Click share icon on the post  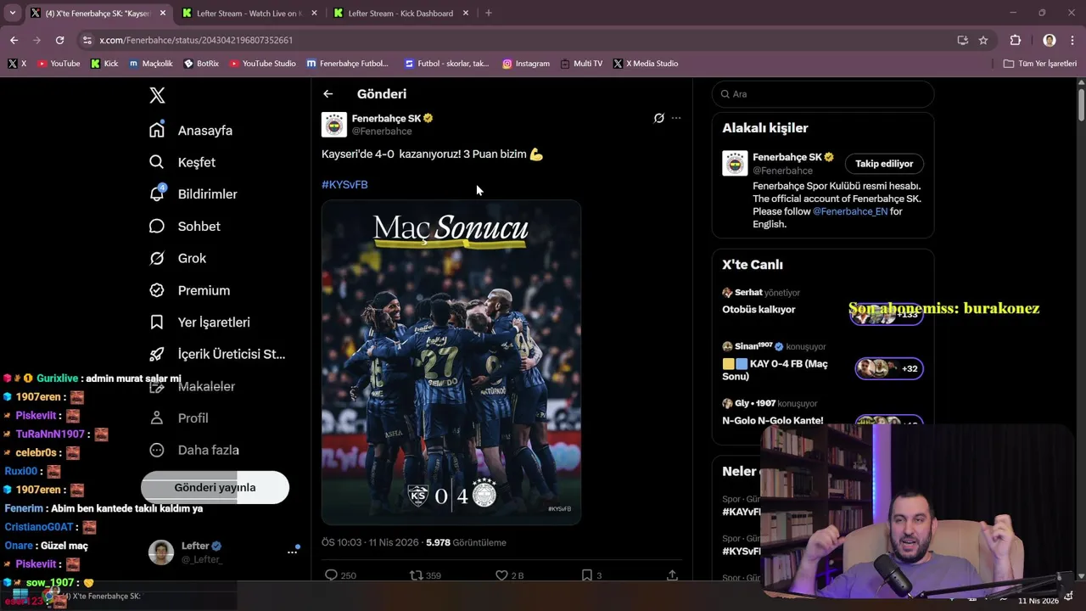click(672, 575)
